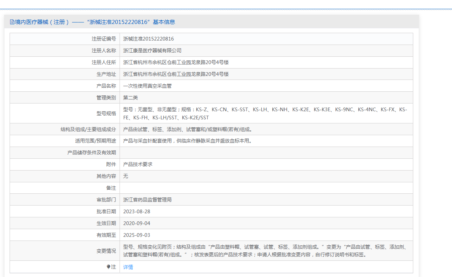The width and height of the screenshot is (452, 277).
Task: Click the 批准日期 label
Action: tap(106, 212)
